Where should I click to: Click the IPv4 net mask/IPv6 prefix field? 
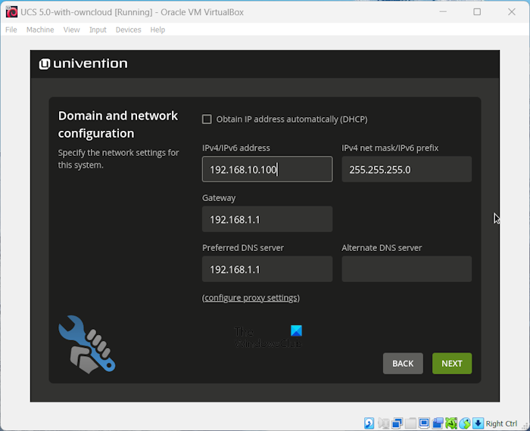click(x=407, y=169)
